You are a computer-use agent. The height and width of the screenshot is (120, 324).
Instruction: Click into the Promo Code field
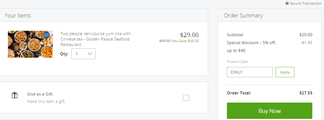pyautogui.click(x=249, y=72)
